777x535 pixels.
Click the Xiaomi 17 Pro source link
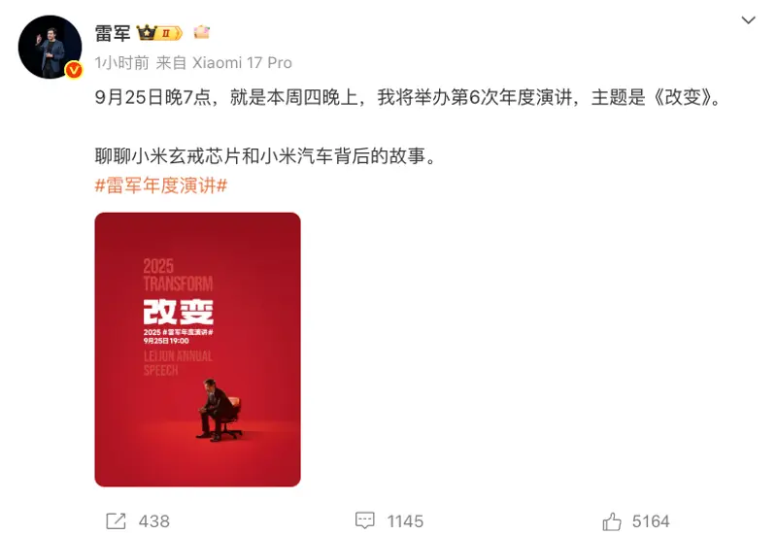pos(242,63)
